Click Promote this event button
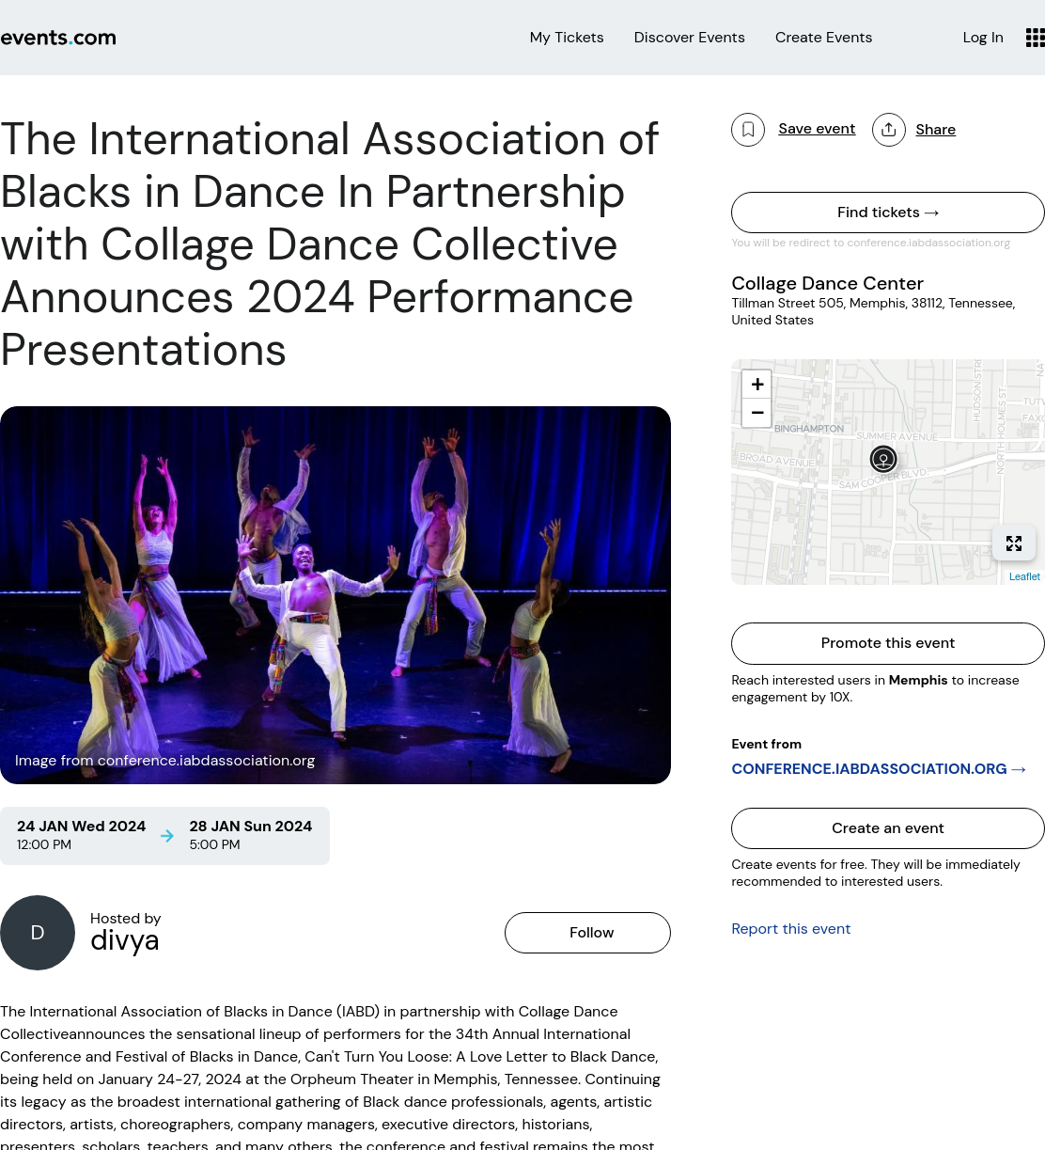Image resolution: width=1045 pixels, height=1150 pixels. [888, 643]
